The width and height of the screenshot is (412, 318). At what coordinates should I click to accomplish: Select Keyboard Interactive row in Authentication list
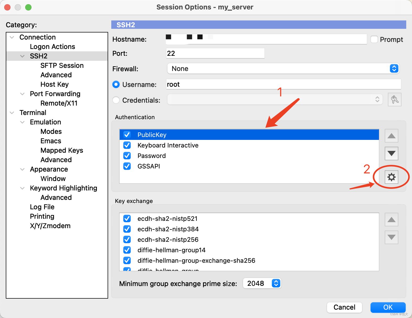coord(249,145)
